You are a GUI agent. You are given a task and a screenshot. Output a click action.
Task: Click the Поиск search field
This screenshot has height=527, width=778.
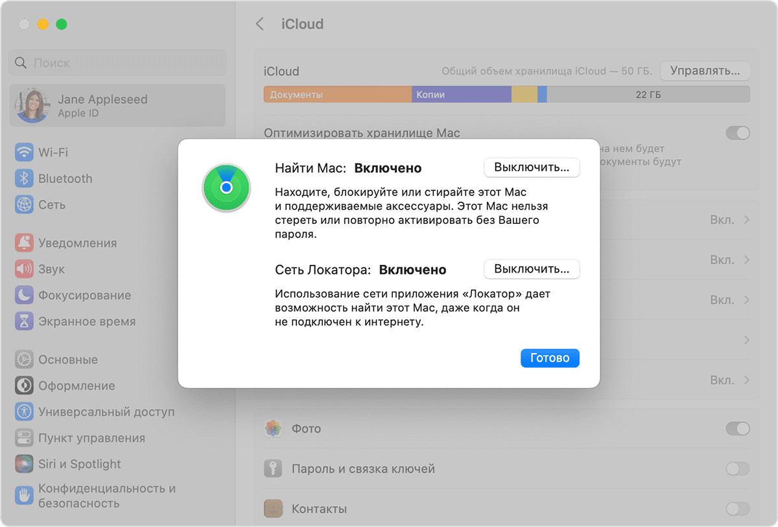(117, 63)
